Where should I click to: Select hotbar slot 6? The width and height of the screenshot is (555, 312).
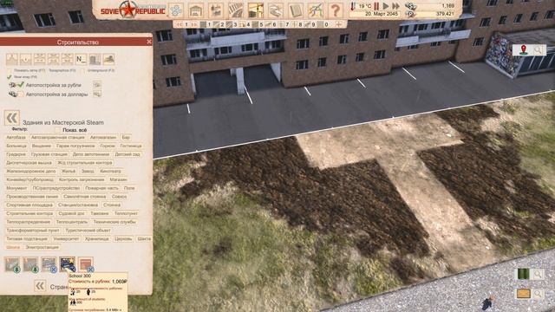pyautogui.click(x=271, y=24)
